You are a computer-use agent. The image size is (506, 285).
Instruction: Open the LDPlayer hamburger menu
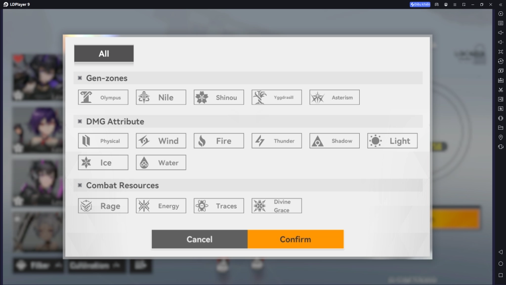pyautogui.click(x=455, y=4)
